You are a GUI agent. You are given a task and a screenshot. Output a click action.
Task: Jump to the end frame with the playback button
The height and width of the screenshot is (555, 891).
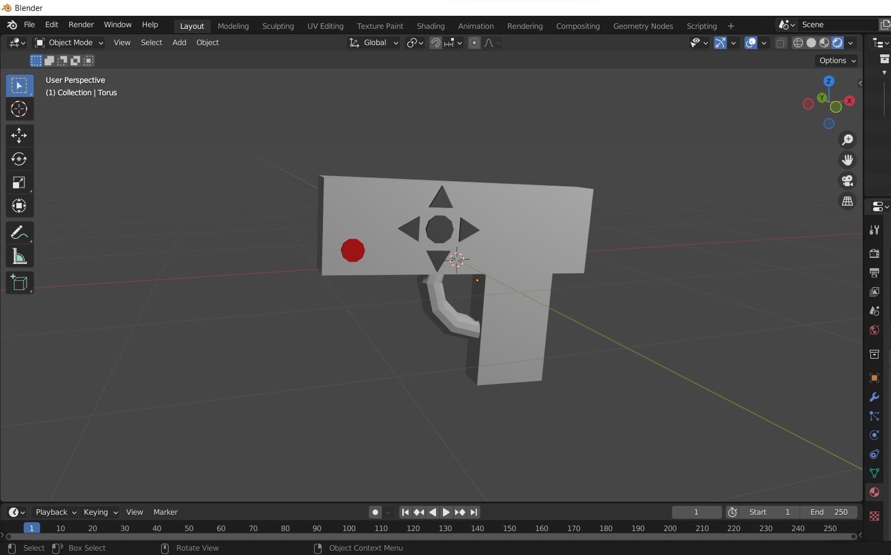(x=473, y=512)
